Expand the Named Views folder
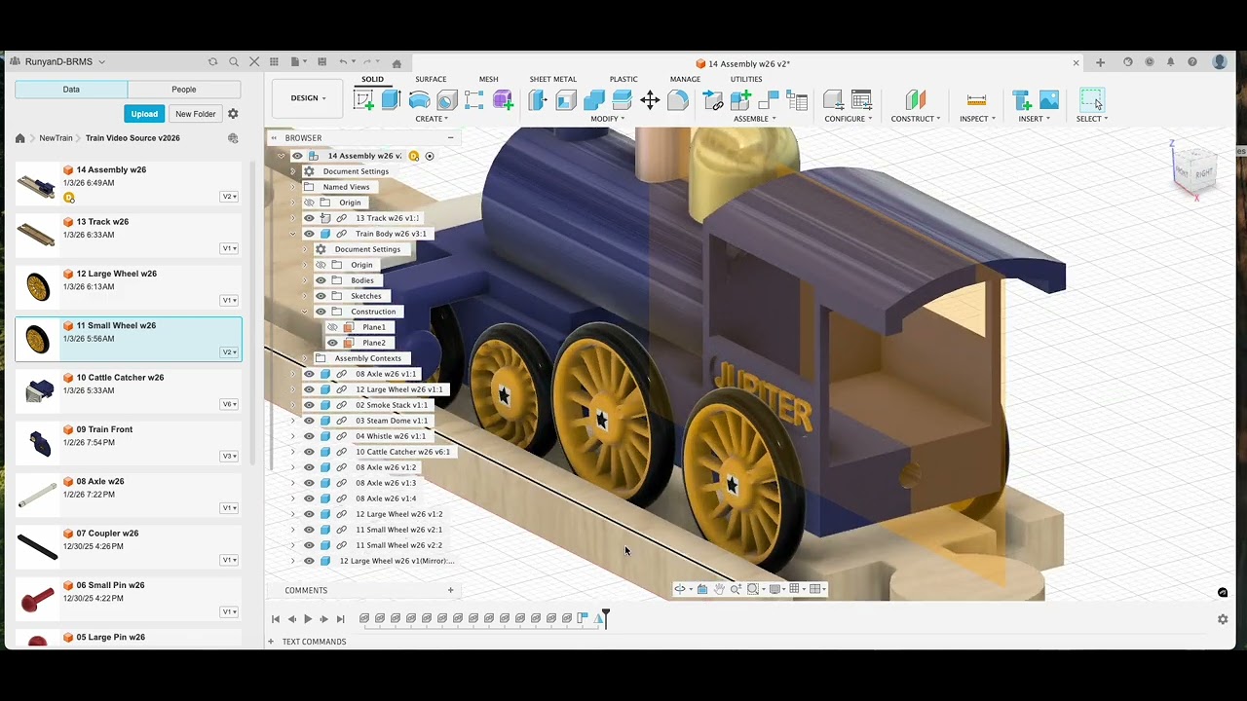 [292, 187]
